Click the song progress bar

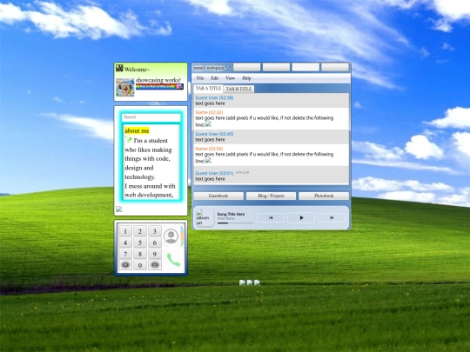(235, 223)
